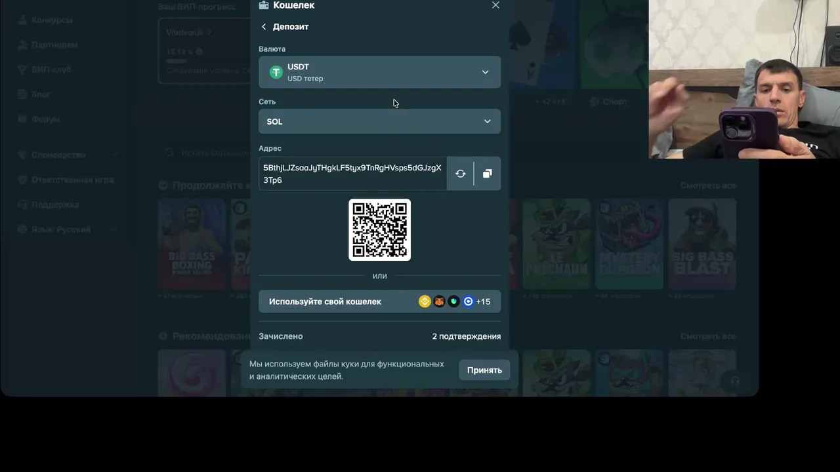Click the "Зачислено" label

(281, 336)
